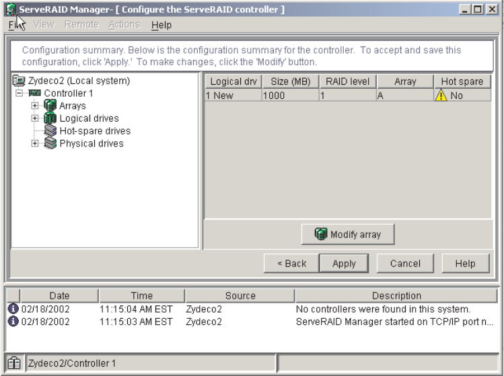Click the Arrays icon in tree

50,106
